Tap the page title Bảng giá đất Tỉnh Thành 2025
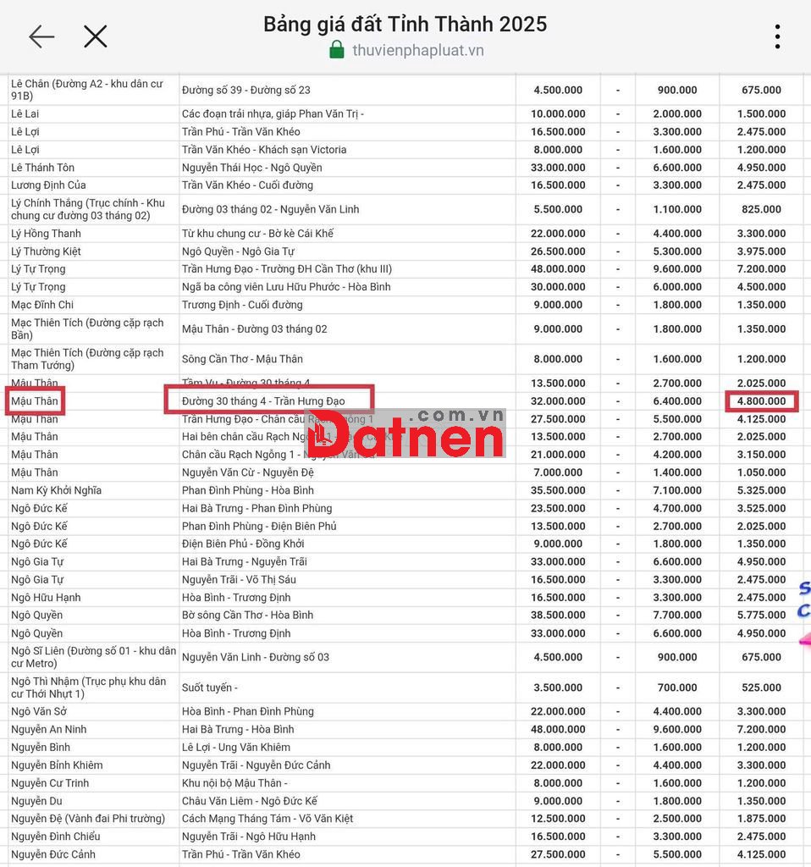Screen dimensions: 811x867 pyautogui.click(x=405, y=24)
